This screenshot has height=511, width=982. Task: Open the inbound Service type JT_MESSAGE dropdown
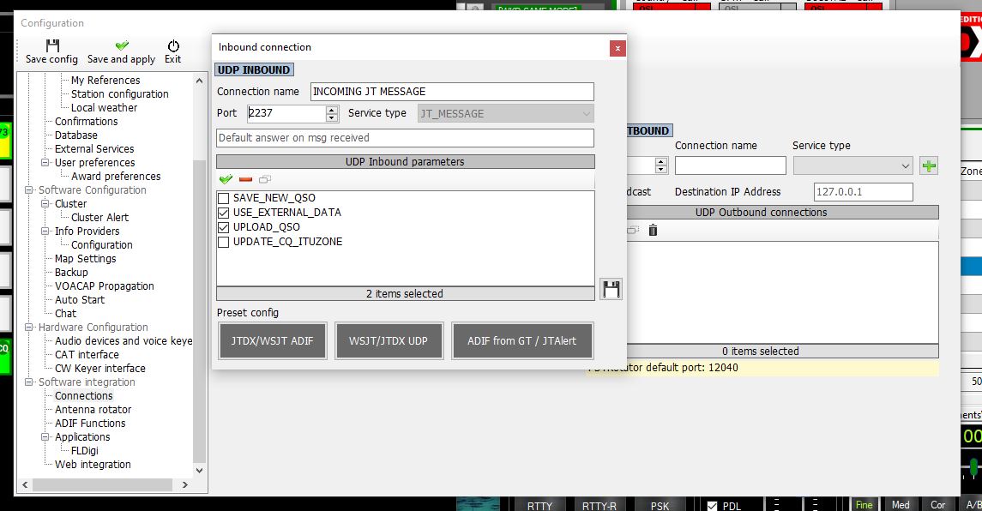pos(505,113)
